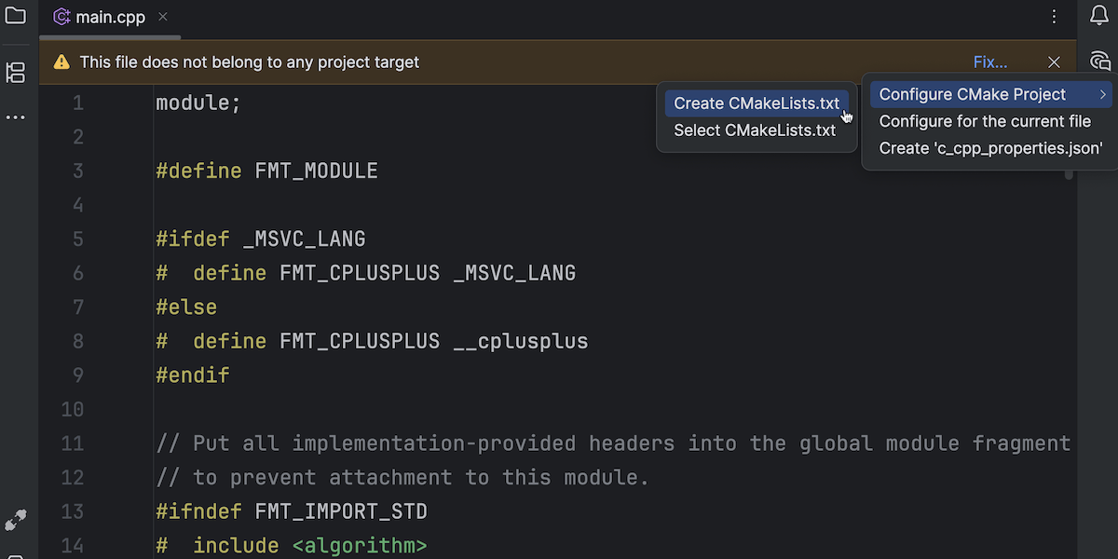Image resolution: width=1118 pixels, height=559 pixels.
Task: Close the main.cpp tab
Action: 163,17
